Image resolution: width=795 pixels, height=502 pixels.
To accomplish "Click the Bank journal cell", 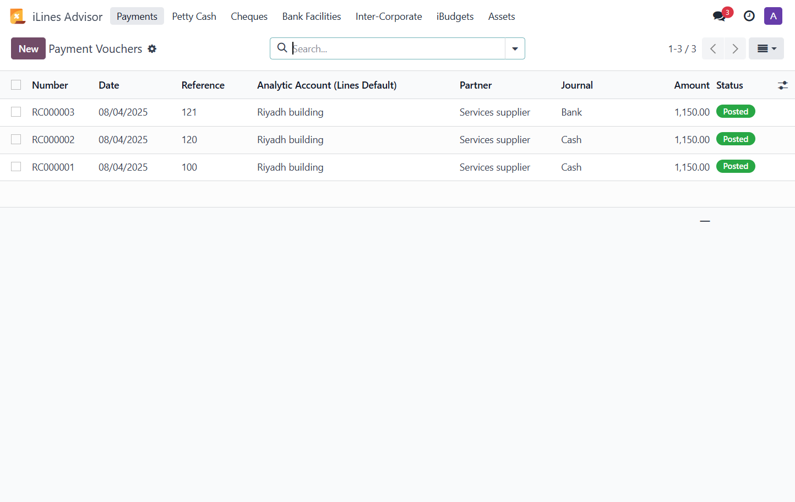I will coord(571,112).
